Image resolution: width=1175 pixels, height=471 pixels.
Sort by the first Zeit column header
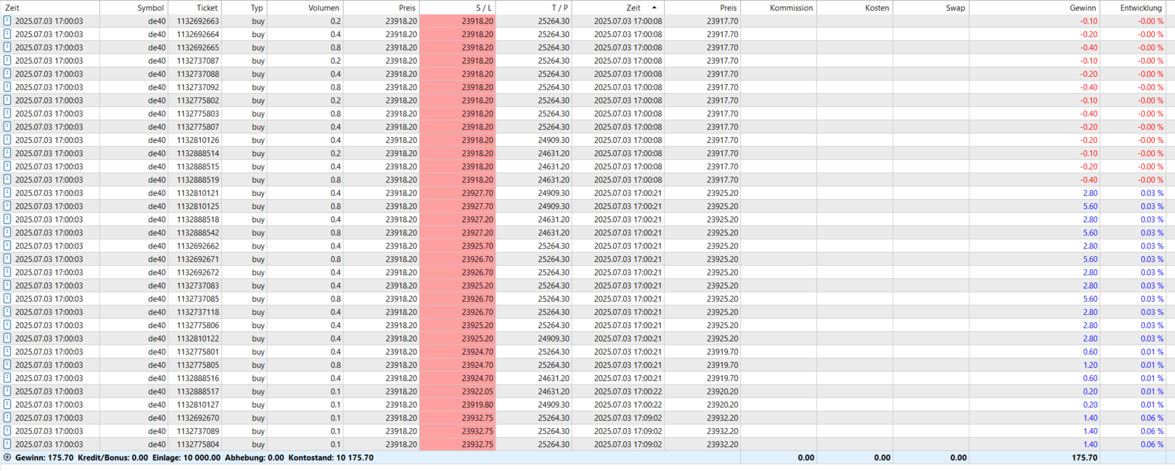coord(50,8)
